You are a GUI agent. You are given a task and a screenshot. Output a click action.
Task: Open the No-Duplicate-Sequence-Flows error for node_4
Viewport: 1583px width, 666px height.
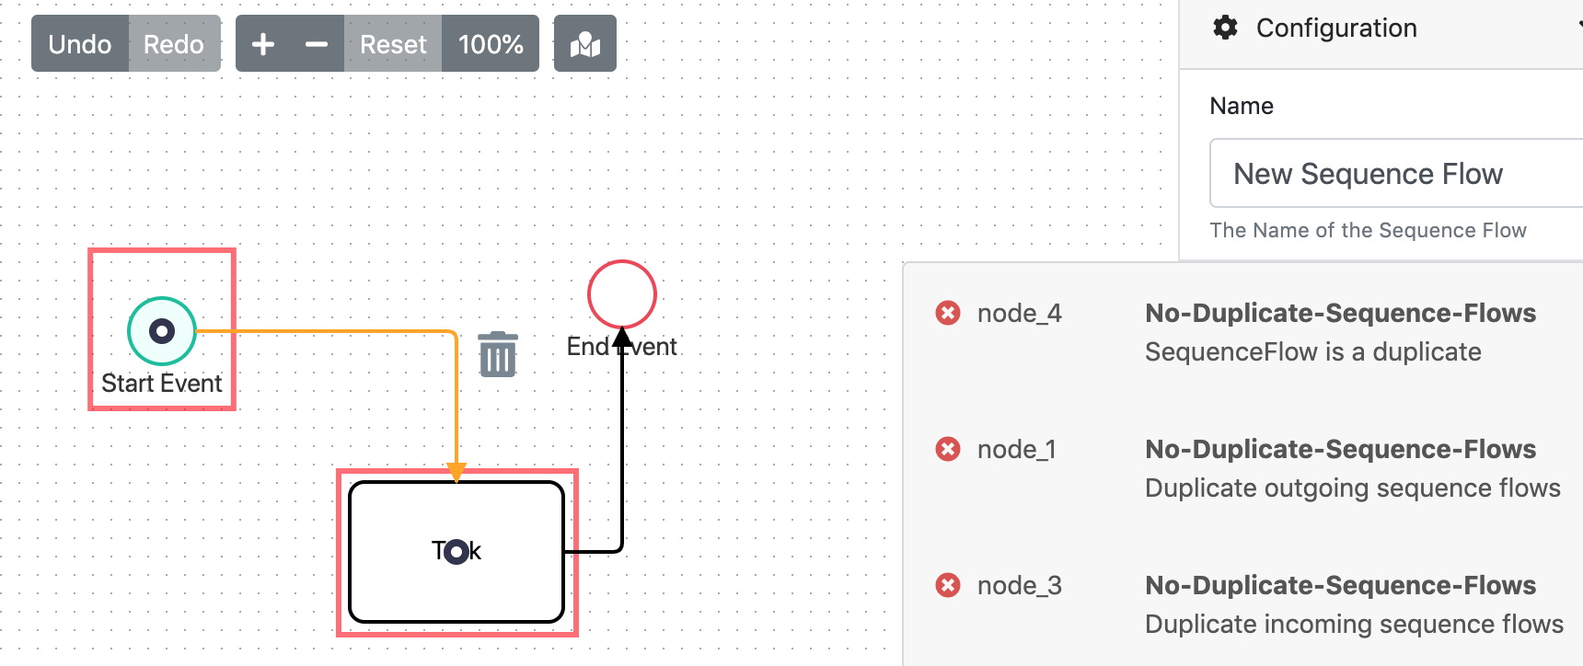pos(1341,313)
